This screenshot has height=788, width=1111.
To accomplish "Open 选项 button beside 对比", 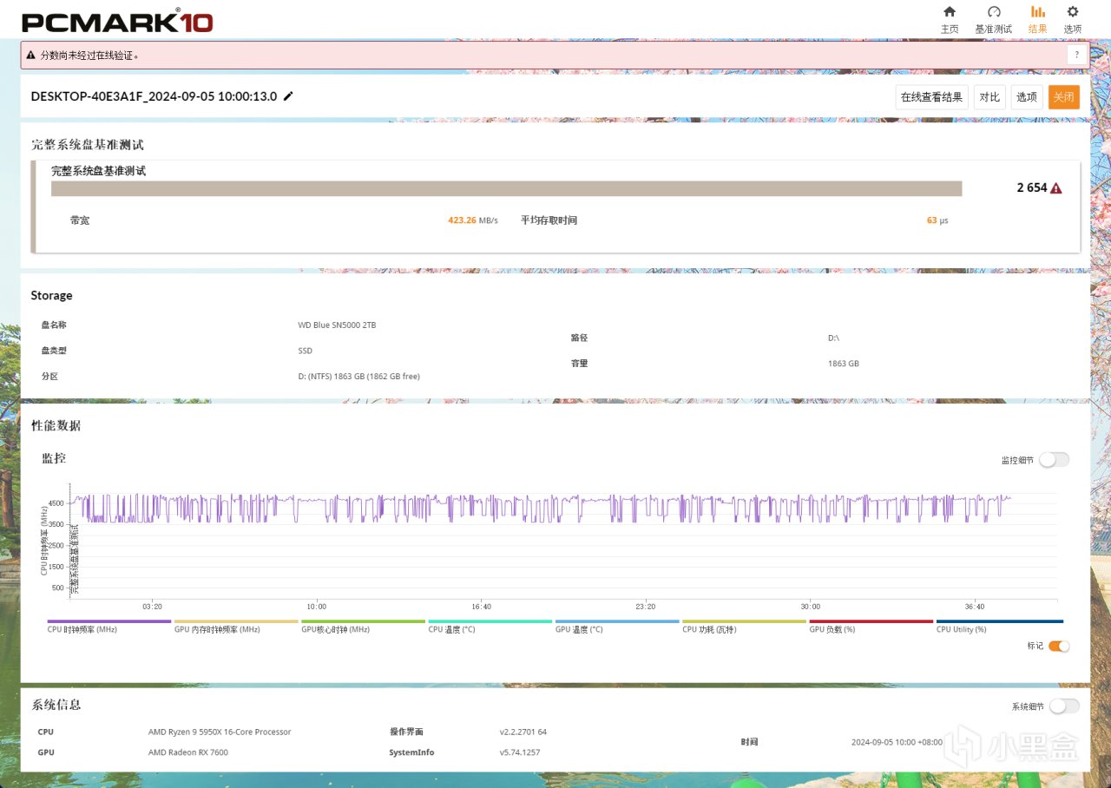I will click(x=1027, y=97).
